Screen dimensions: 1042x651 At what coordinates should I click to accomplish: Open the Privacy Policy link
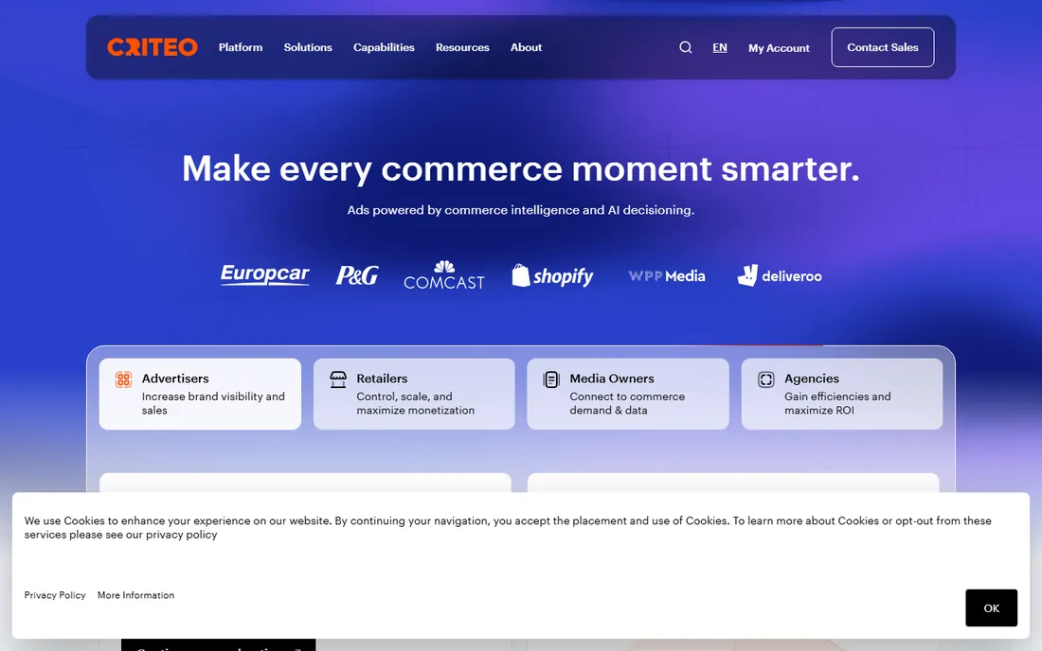click(x=55, y=595)
